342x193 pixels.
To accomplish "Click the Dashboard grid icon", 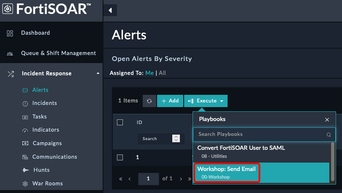I will point(10,33).
